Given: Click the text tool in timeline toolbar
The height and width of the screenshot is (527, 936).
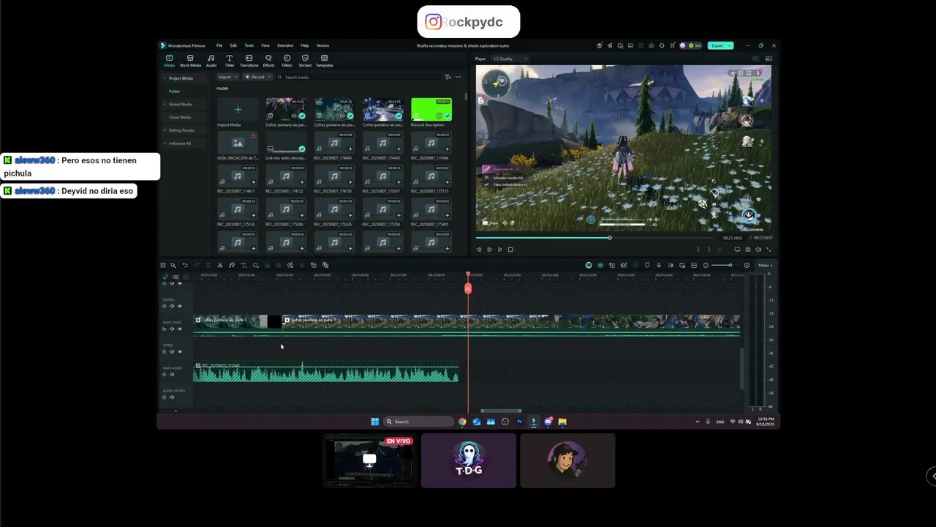Looking at the screenshot, I should [244, 265].
